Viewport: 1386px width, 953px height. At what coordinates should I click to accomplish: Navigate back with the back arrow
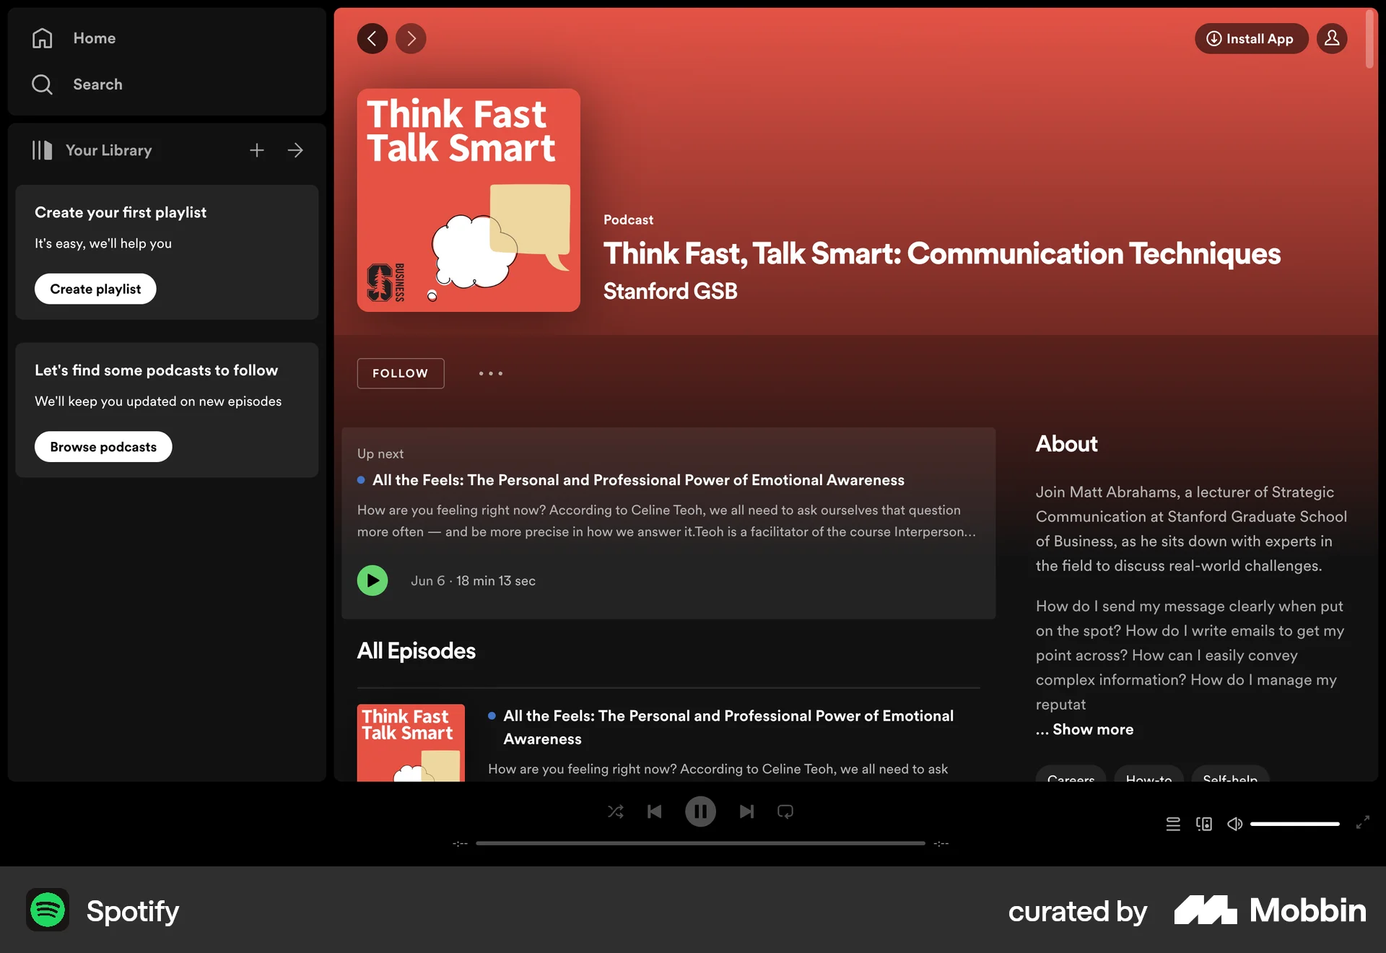(372, 38)
